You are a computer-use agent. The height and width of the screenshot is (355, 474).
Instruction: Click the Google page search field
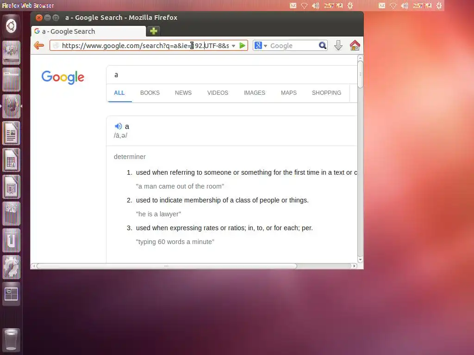pos(233,75)
